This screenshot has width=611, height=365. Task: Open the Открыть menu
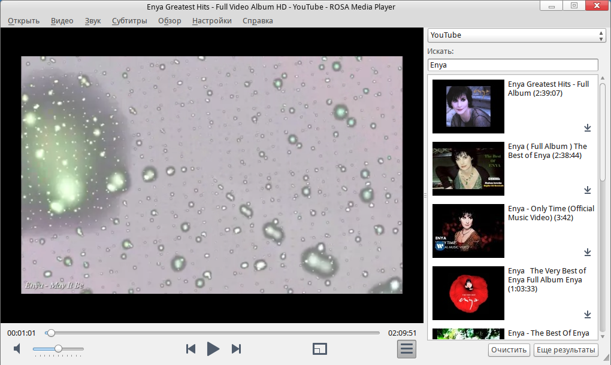tap(24, 20)
